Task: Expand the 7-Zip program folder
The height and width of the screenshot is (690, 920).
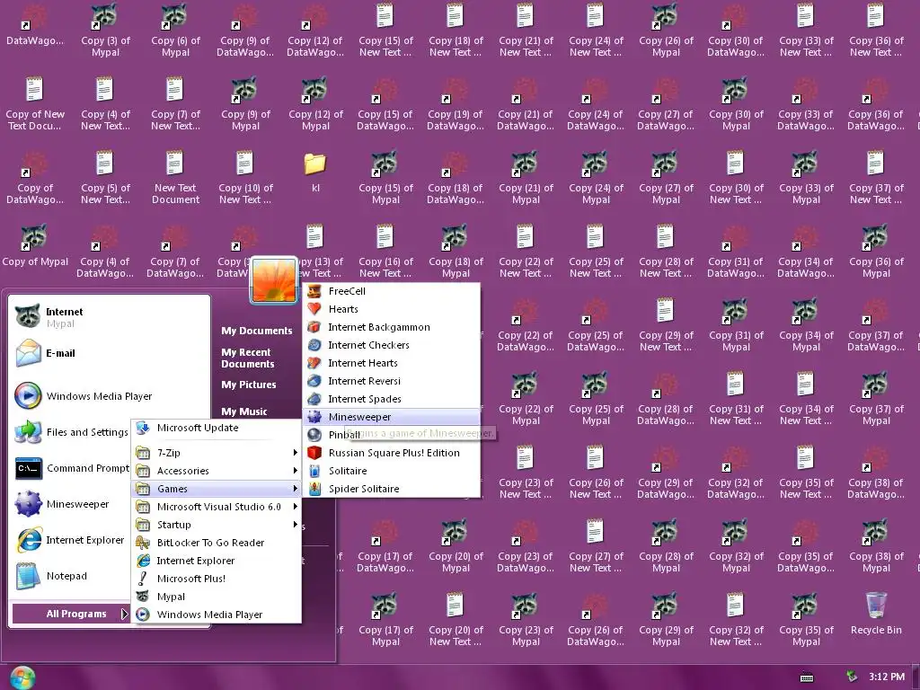Action: pyautogui.click(x=217, y=453)
